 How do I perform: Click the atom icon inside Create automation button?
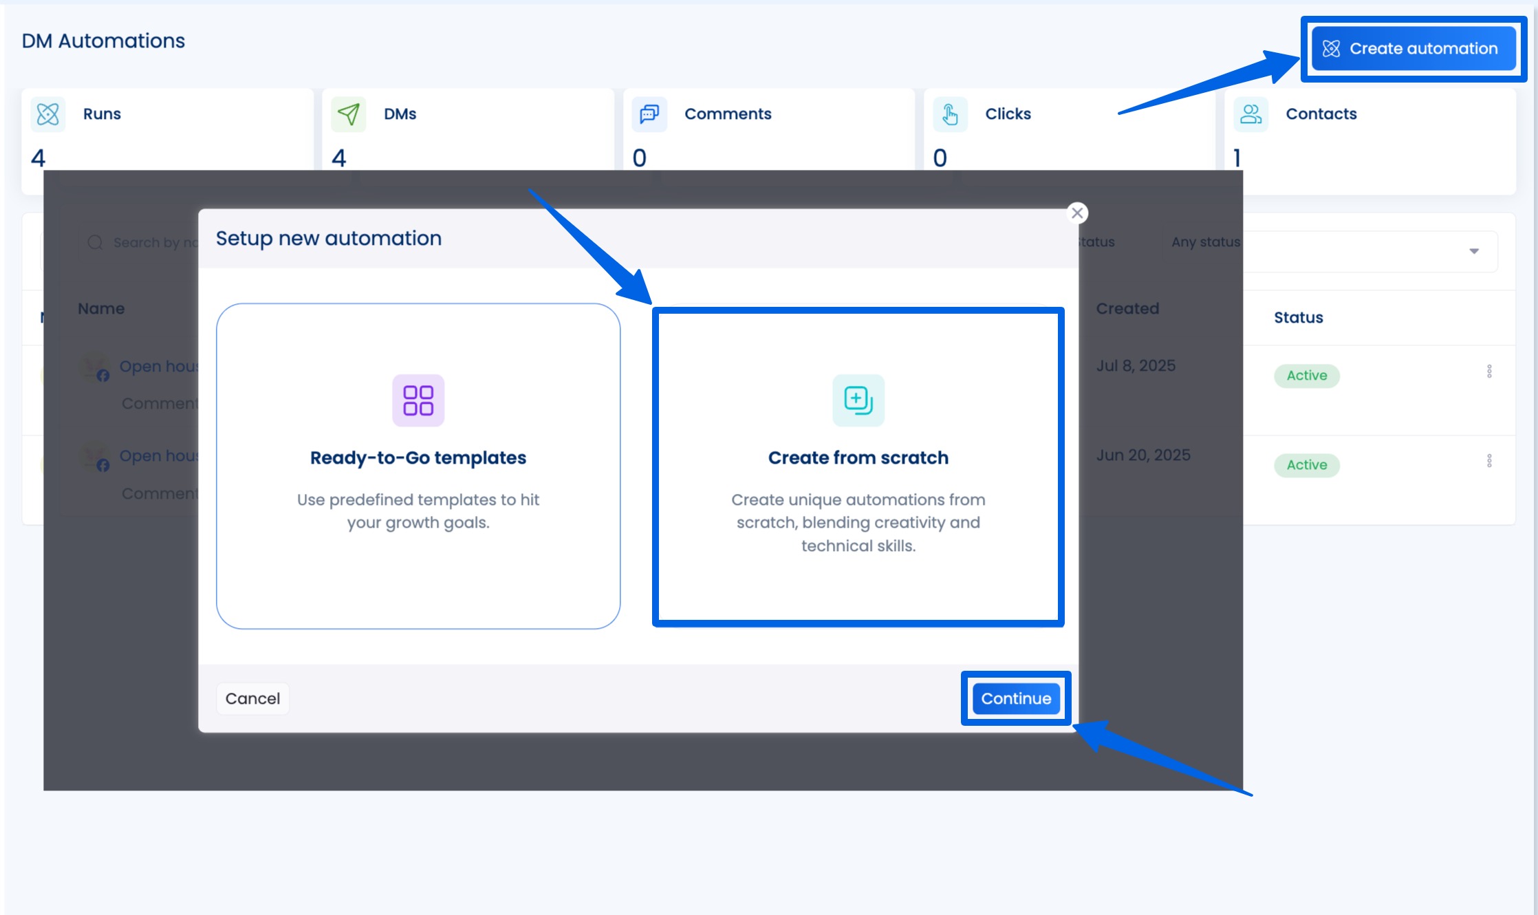[x=1331, y=48]
